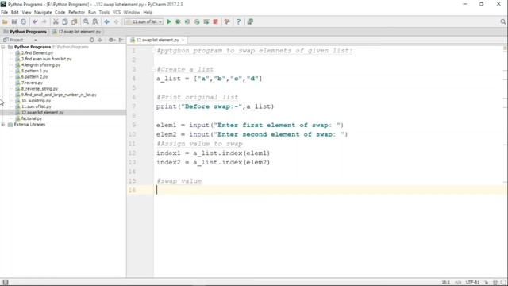Viewport: 508px width, 286px height.
Task: Click the UTF-8 encoding status entry
Action: [x=472, y=282]
